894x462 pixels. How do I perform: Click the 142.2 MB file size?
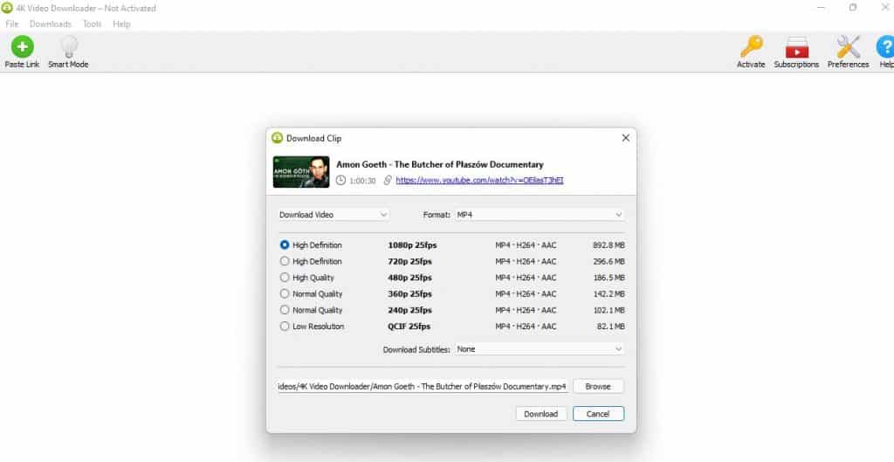click(609, 293)
